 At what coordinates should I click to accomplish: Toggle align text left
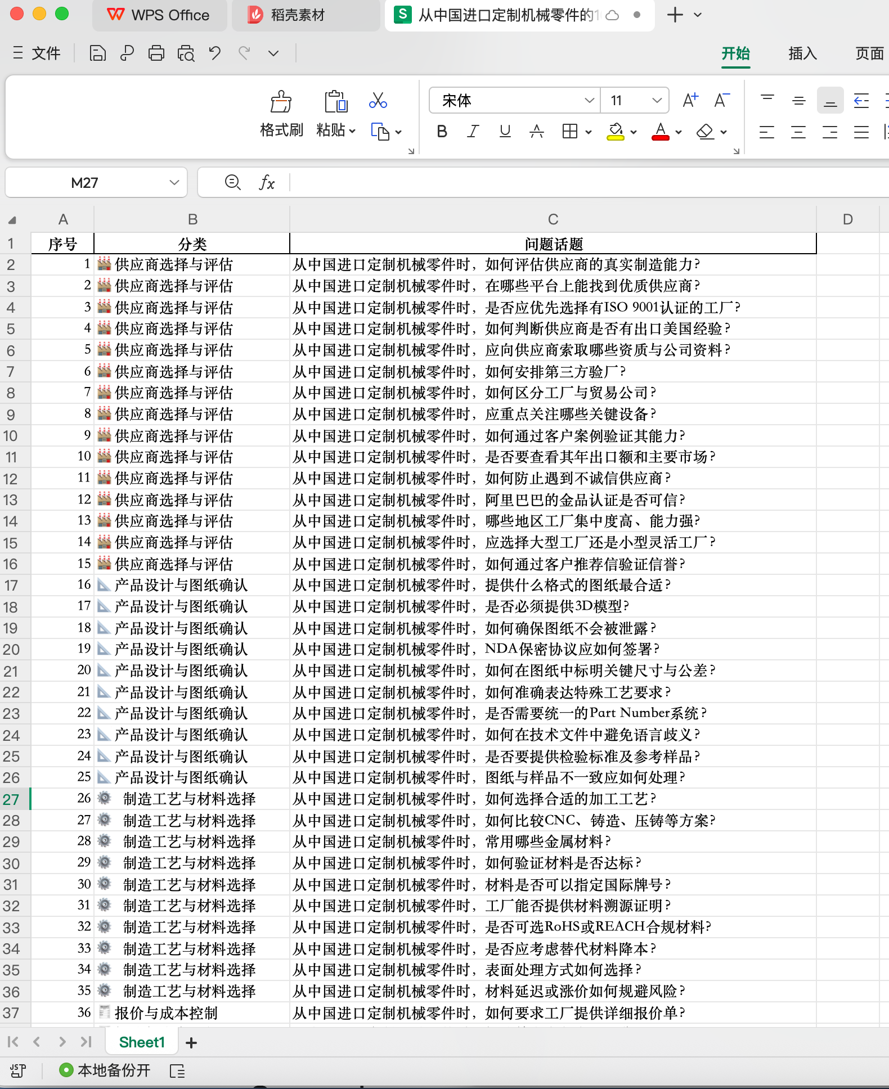point(767,132)
